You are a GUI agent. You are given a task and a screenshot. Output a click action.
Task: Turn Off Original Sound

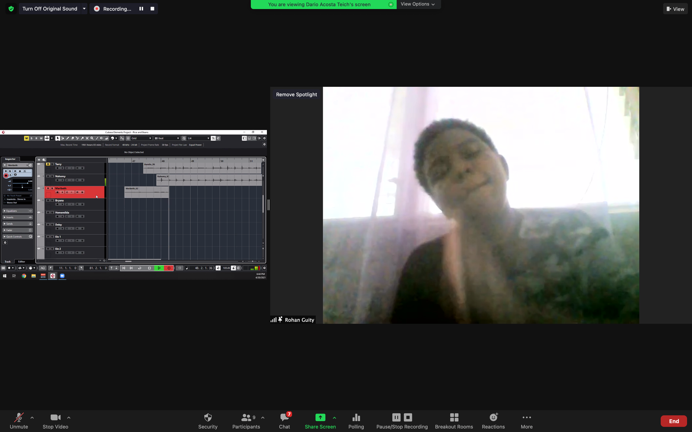[50, 9]
